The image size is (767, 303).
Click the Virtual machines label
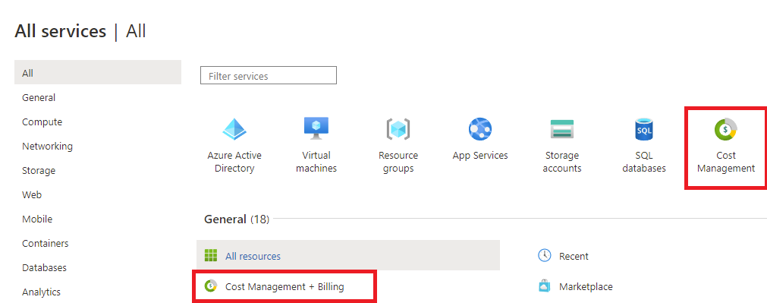click(316, 162)
